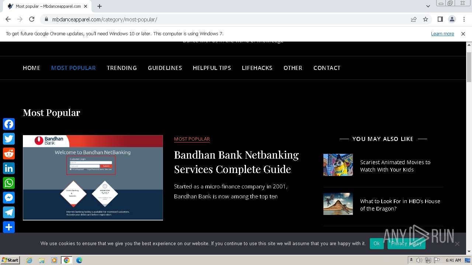The height and width of the screenshot is (265, 472).
Task: Open OTHER menu item
Action: point(293,68)
